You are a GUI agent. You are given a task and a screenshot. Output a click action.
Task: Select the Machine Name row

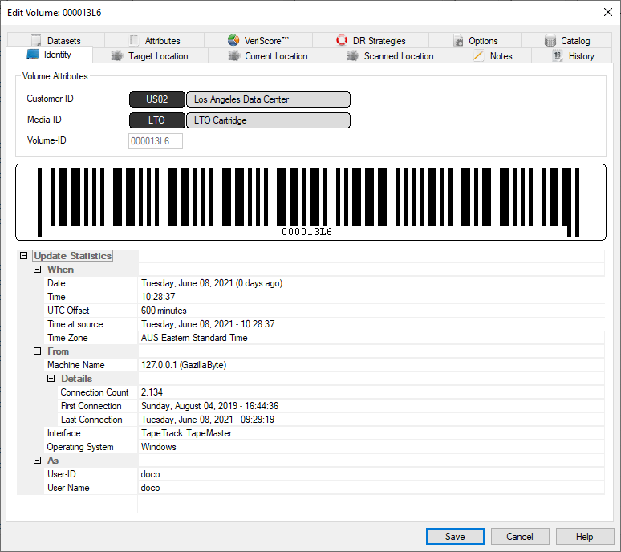(x=324, y=365)
